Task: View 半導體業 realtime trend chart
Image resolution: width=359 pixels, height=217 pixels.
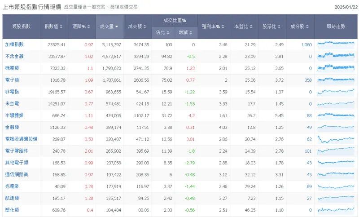Action: tap(336, 115)
